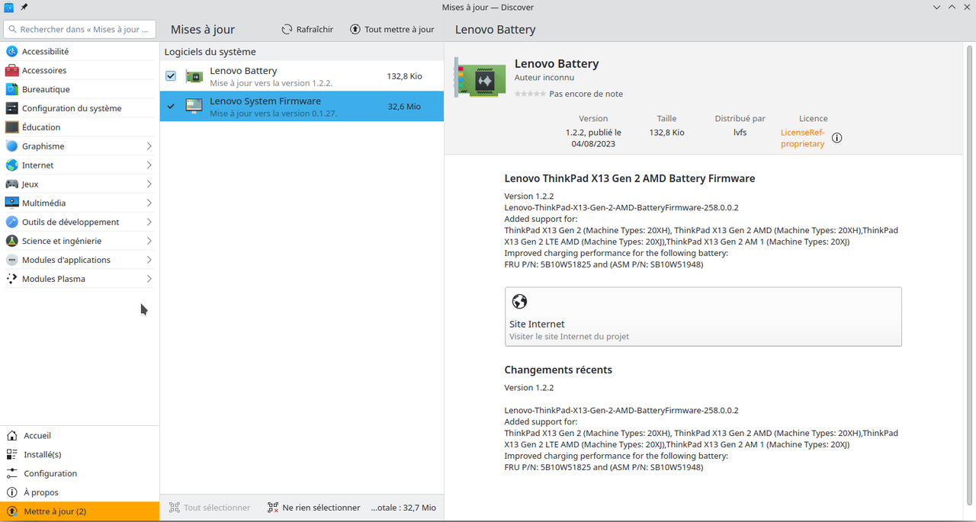Click the Configuration sliders icon
The width and height of the screenshot is (976, 522).
pos(11,473)
